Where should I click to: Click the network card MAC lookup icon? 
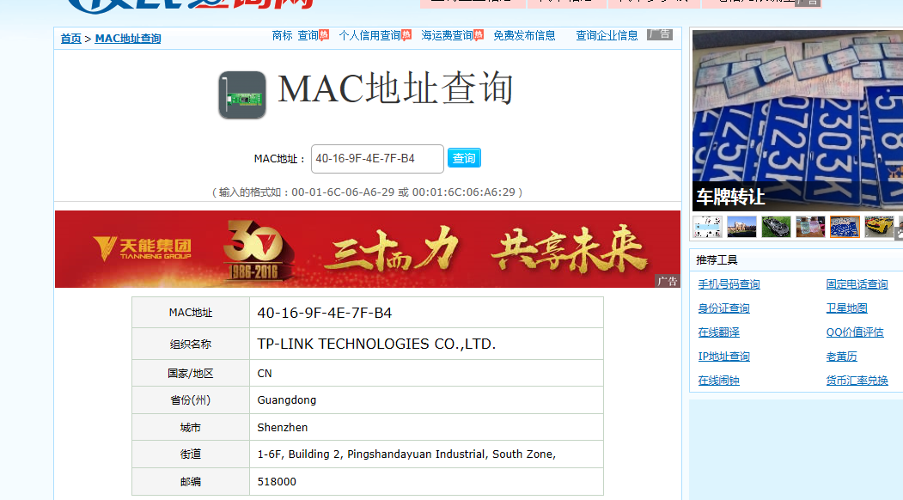(242, 95)
